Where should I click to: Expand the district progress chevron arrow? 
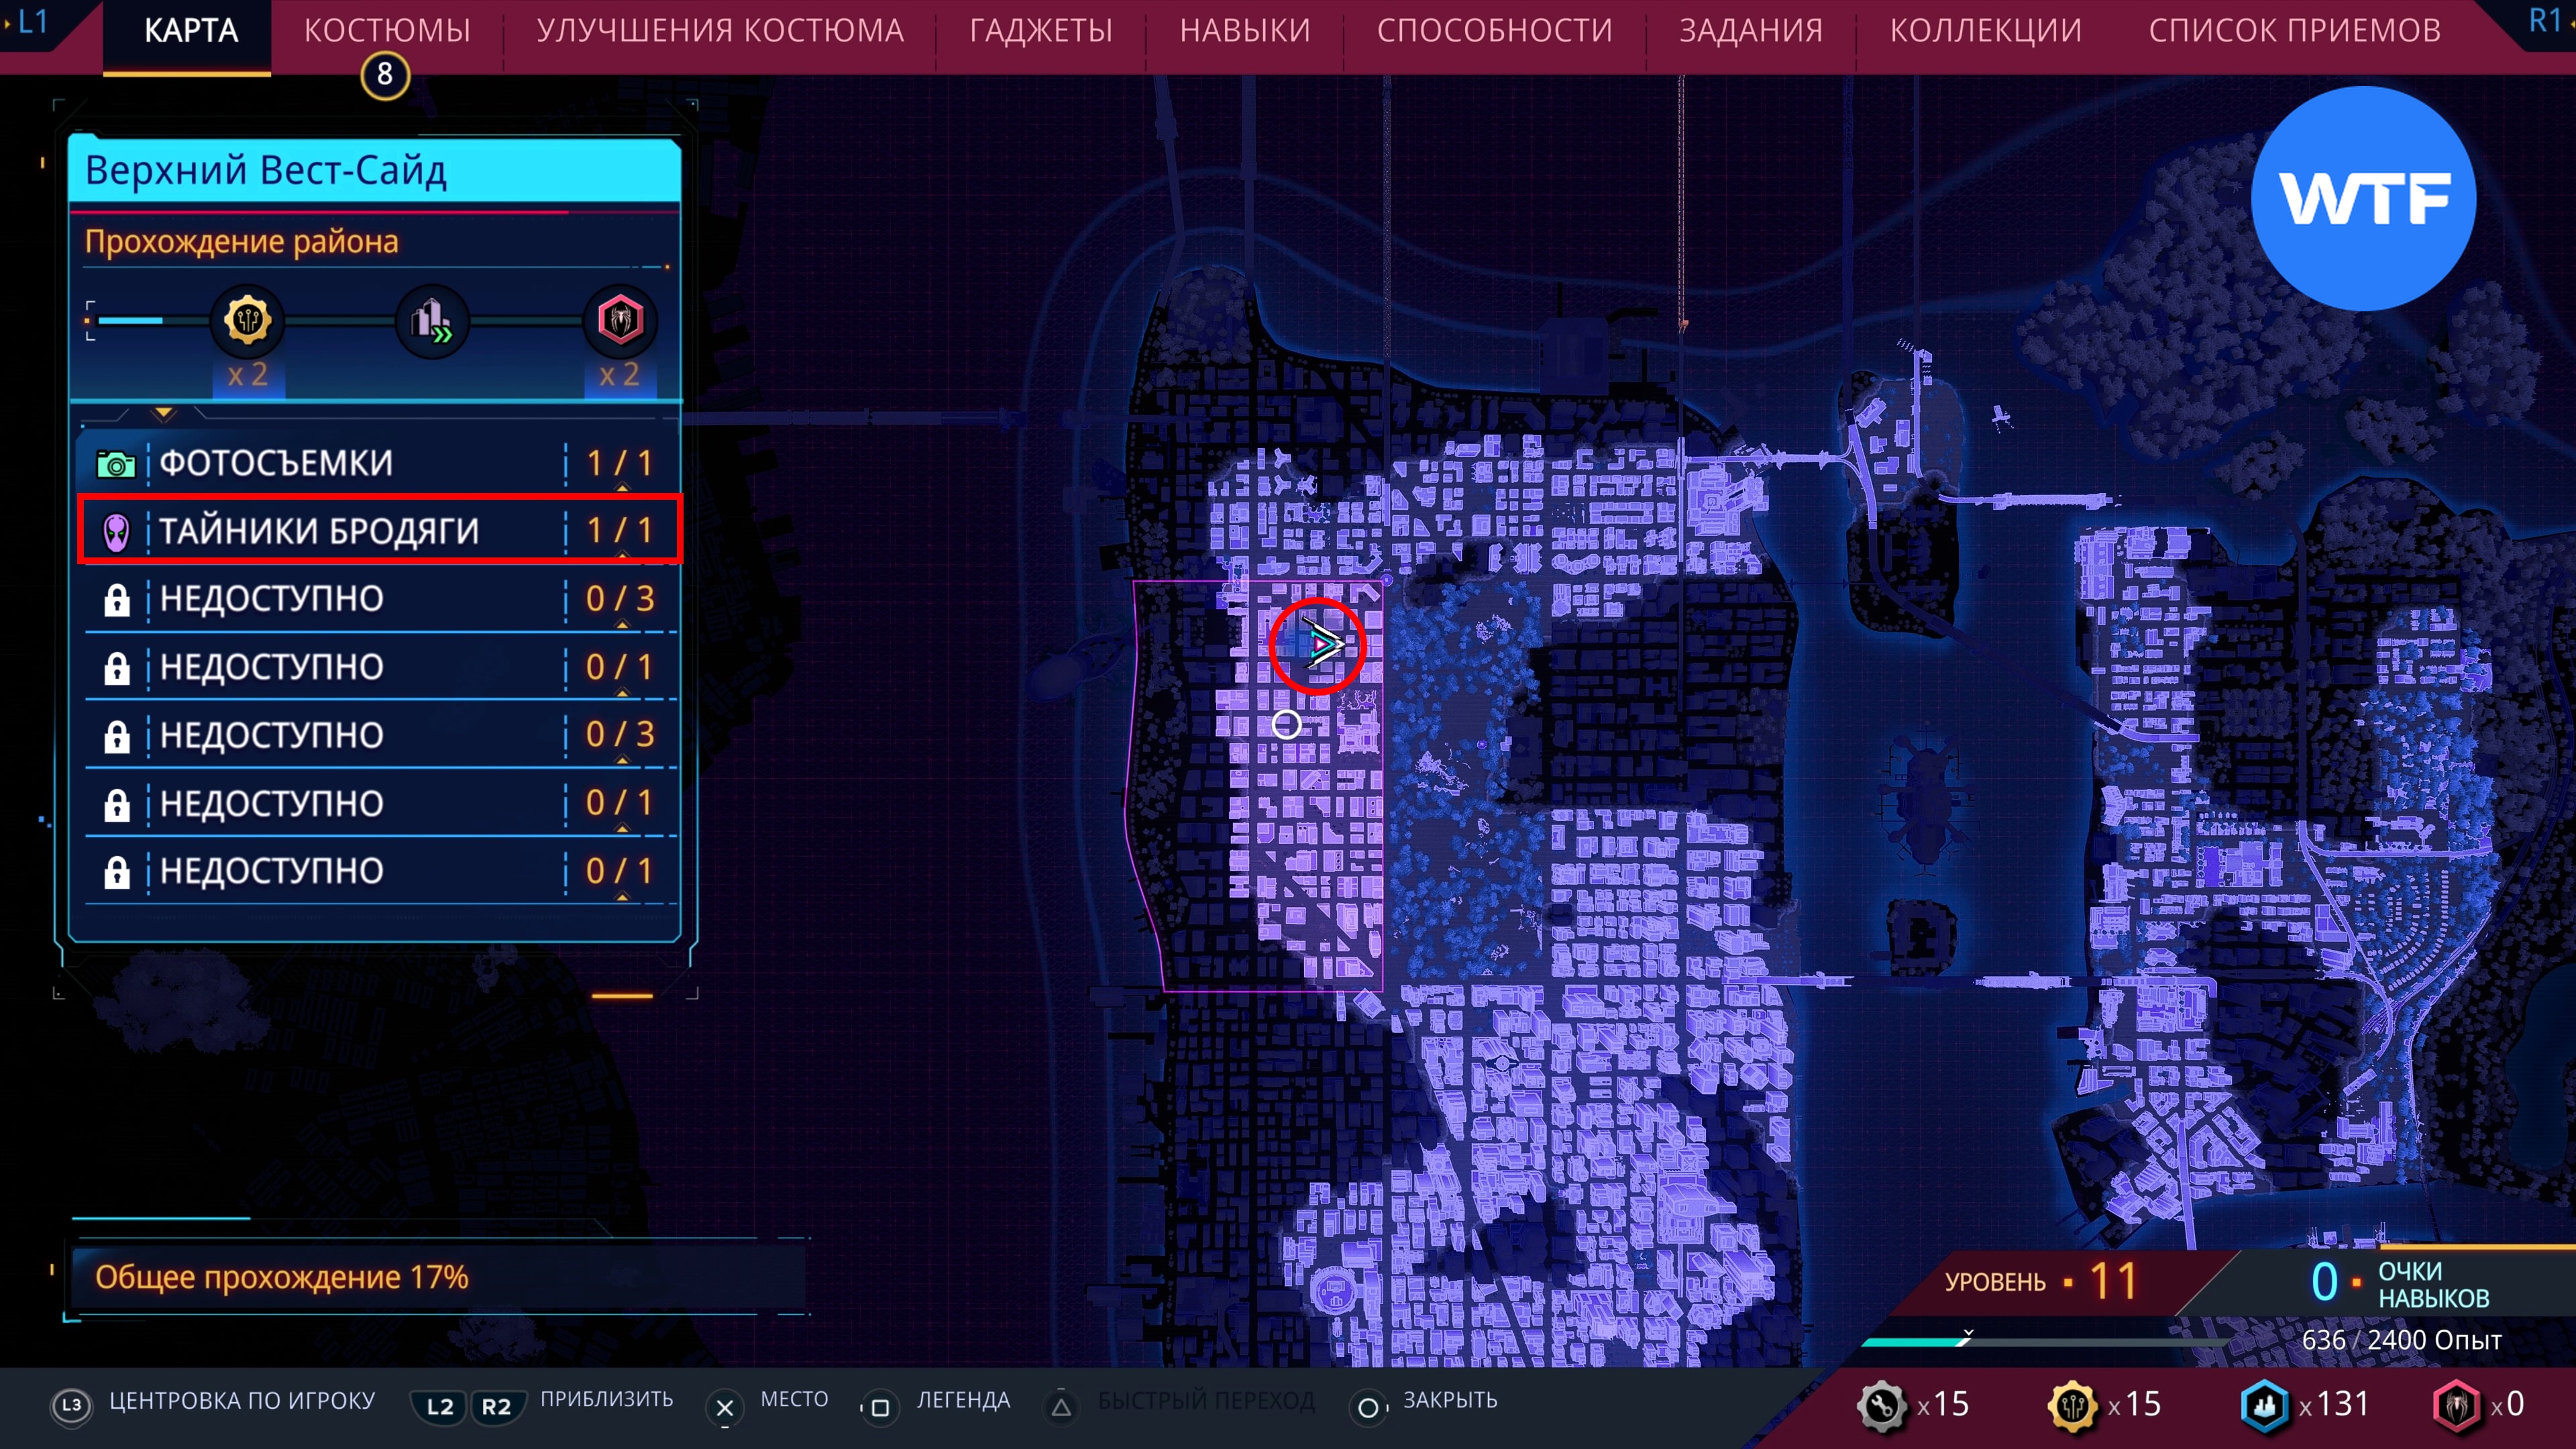pyautogui.click(x=164, y=413)
